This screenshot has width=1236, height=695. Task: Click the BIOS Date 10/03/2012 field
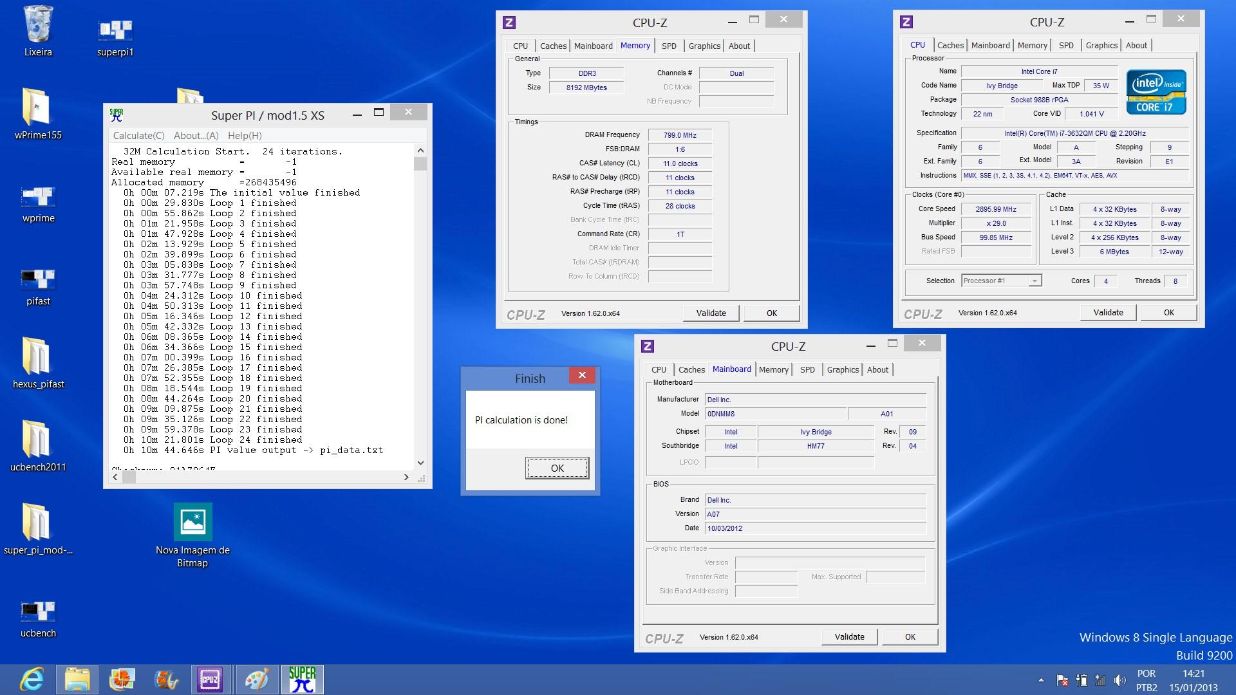[x=816, y=528]
